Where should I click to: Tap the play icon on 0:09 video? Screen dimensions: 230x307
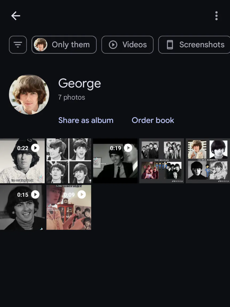coord(82,195)
